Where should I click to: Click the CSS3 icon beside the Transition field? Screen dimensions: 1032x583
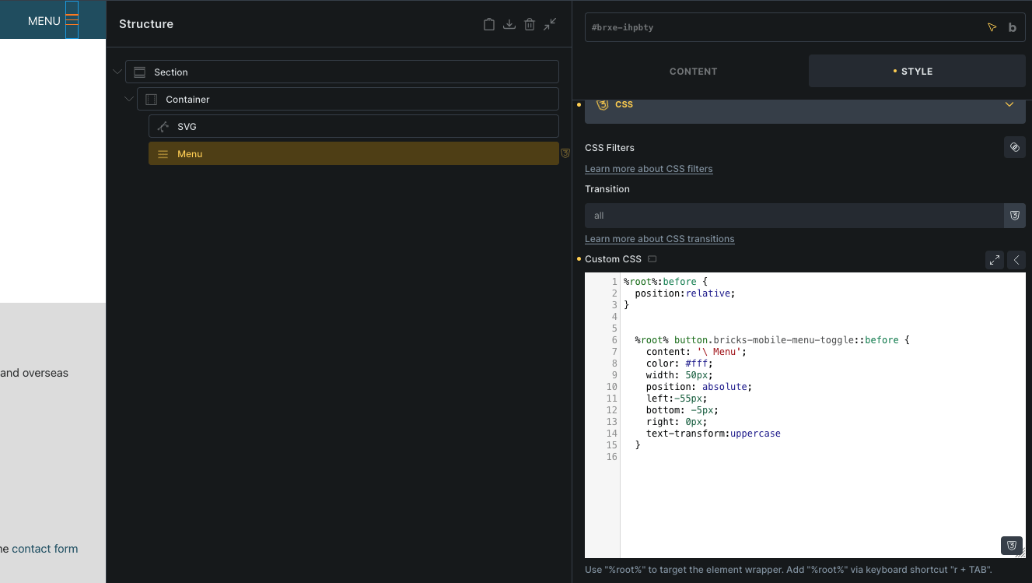coord(1015,216)
